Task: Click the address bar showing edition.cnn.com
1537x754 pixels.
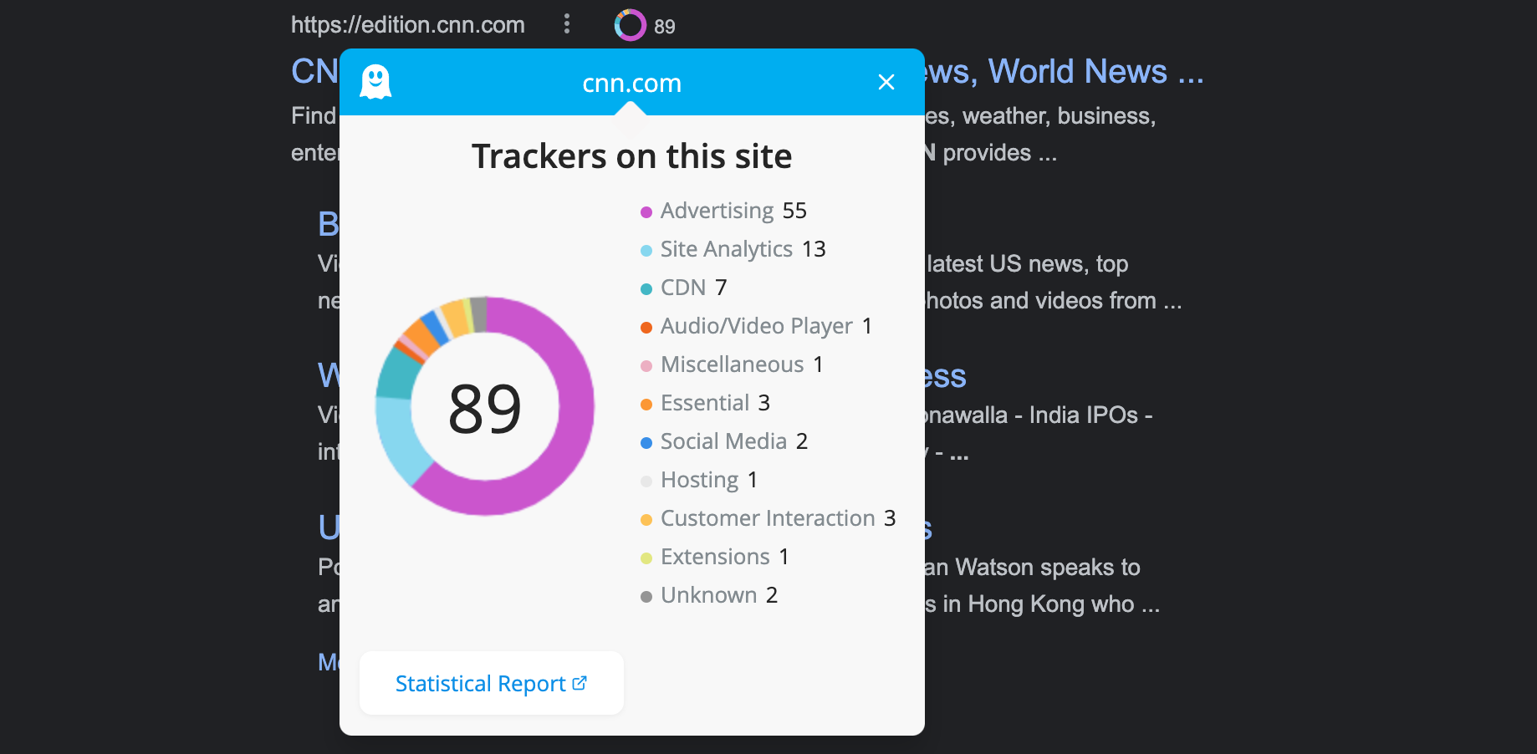Action: (407, 25)
